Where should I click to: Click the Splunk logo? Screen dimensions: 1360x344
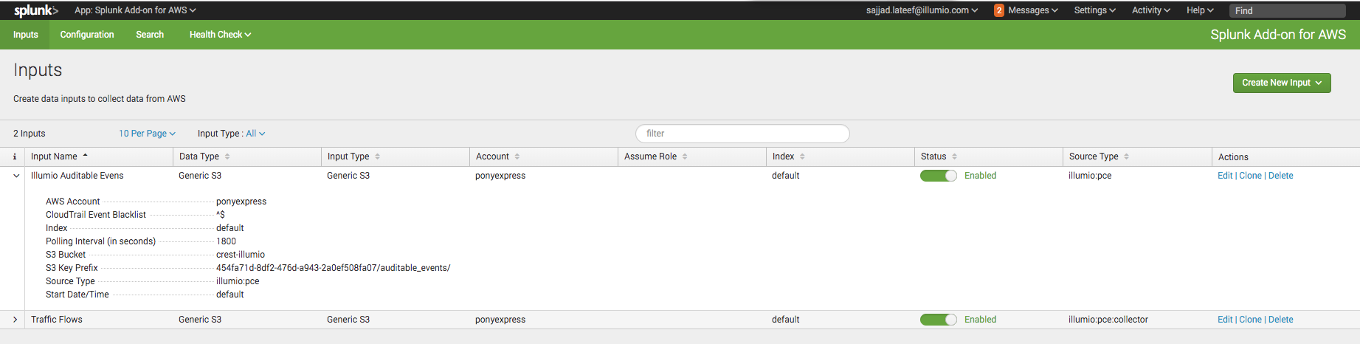35,10
